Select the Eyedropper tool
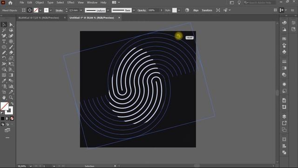298x168 pixels. [x=4, y=81]
